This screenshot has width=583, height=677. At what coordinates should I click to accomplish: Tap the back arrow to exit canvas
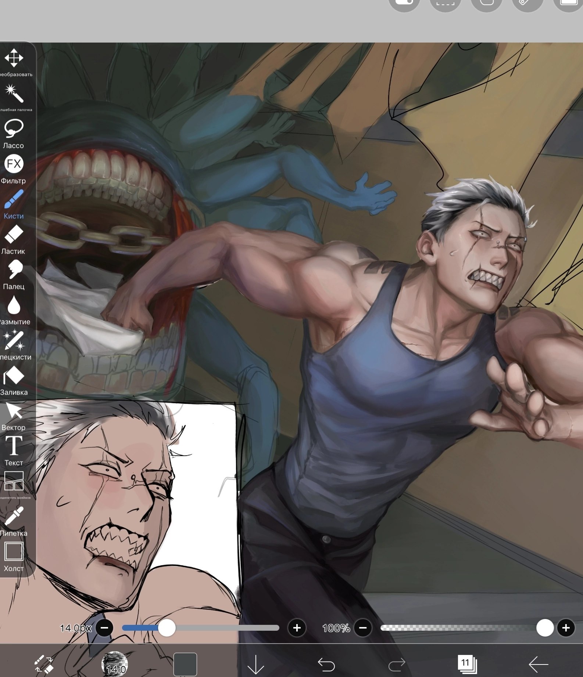539,664
